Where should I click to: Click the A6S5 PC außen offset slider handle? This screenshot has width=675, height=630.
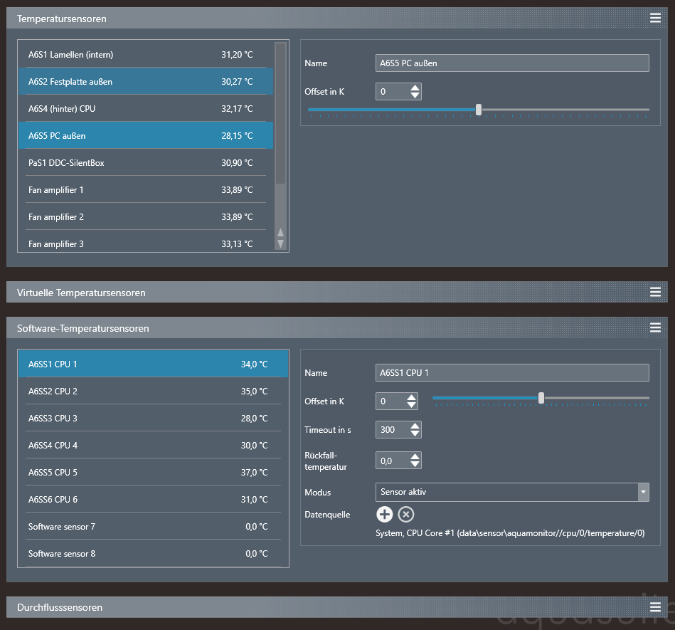coord(479,110)
